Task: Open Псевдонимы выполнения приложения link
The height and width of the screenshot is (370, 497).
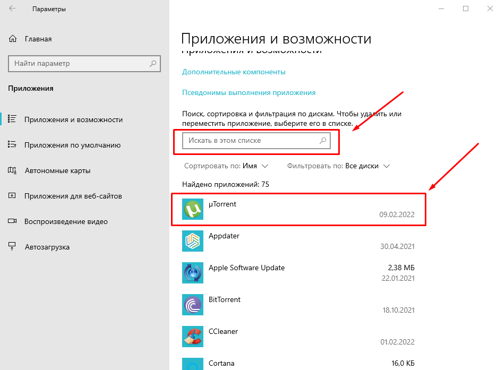Action: [x=249, y=93]
